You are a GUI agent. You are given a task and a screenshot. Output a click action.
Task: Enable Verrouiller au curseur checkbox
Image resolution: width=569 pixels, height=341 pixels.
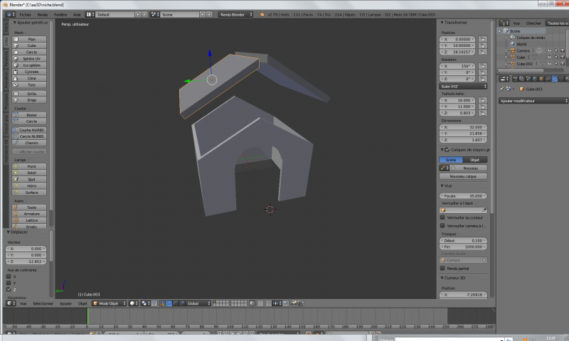pyautogui.click(x=442, y=217)
